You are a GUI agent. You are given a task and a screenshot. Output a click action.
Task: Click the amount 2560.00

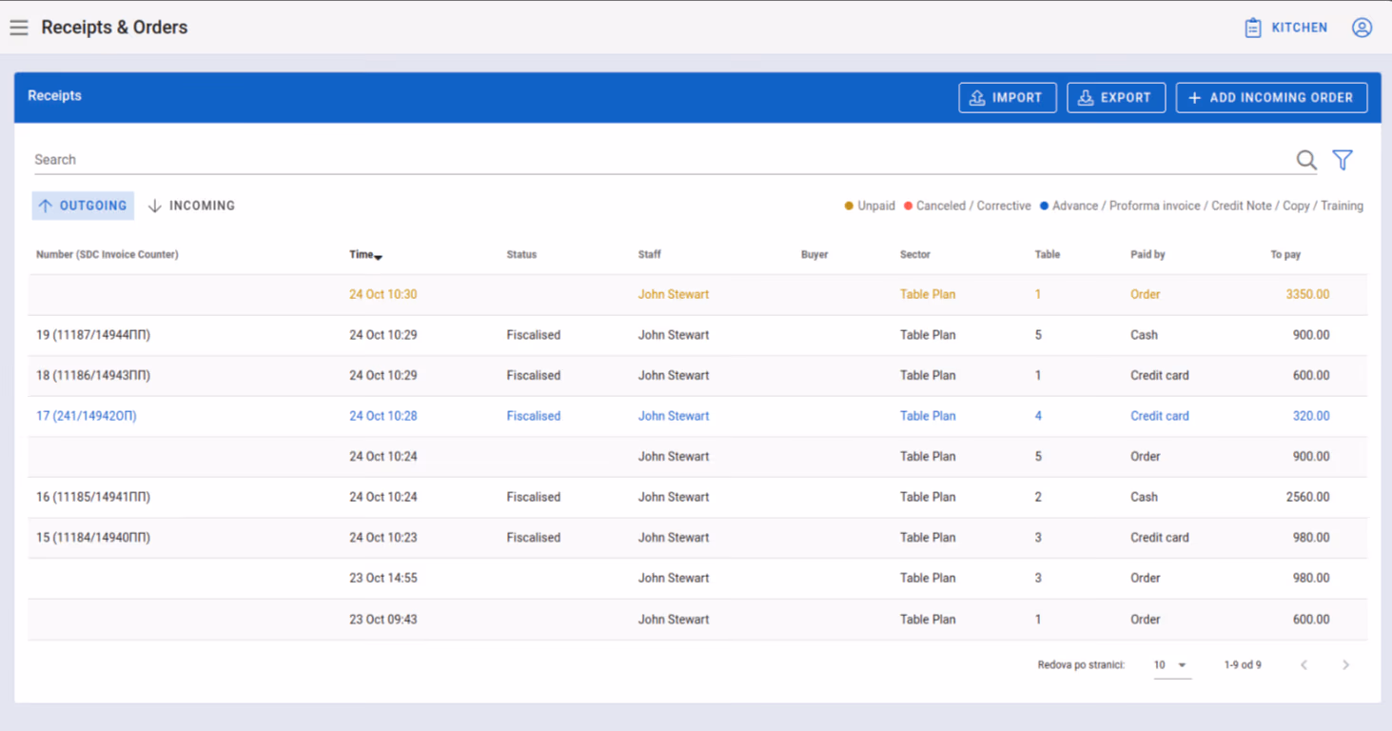pyautogui.click(x=1307, y=497)
